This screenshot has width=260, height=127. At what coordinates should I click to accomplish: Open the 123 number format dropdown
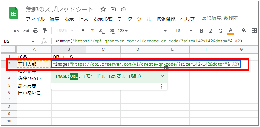[x=123, y=31]
